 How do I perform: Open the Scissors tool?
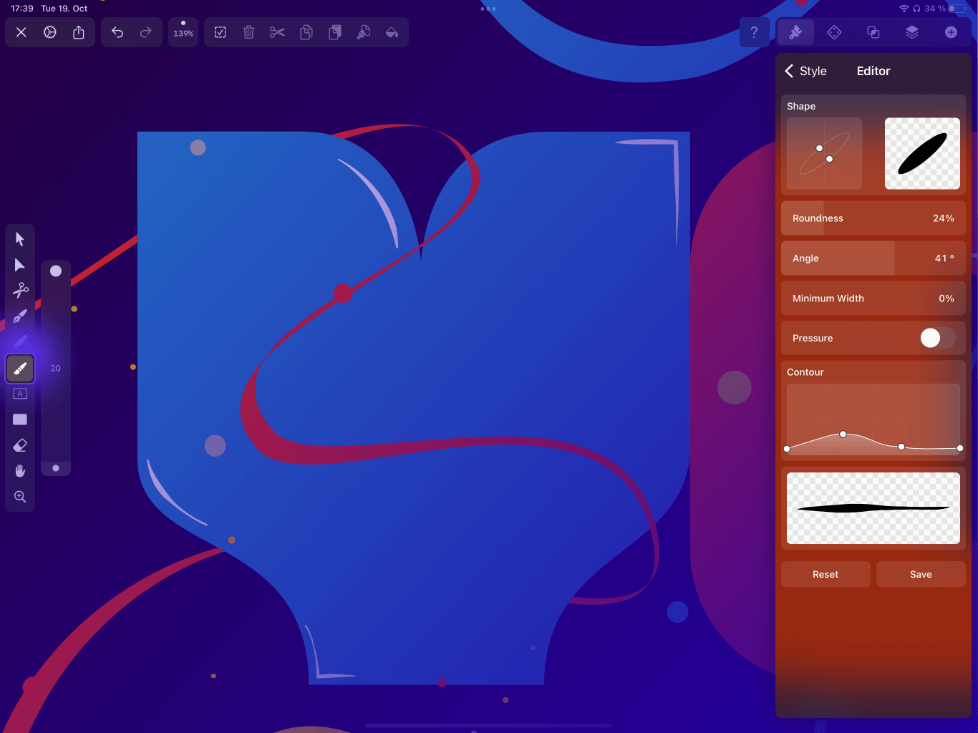coord(20,290)
